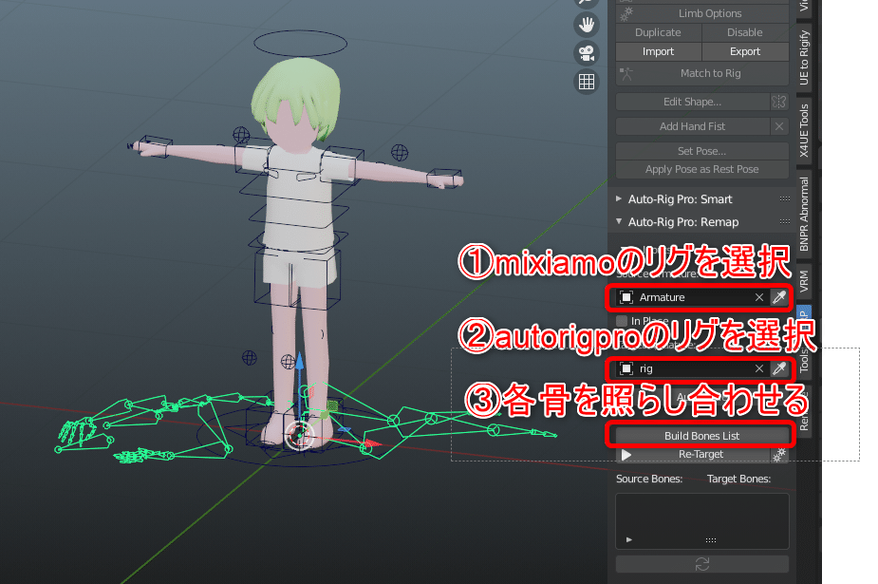
Task: Enable the In Place checkbox
Action: 623,320
